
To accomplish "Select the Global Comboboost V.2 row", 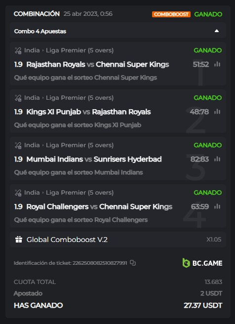I will pos(117,240).
